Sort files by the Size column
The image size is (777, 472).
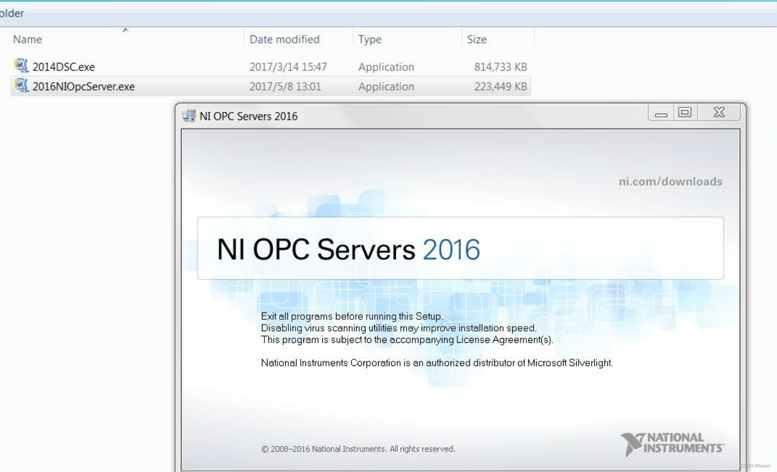tap(476, 39)
